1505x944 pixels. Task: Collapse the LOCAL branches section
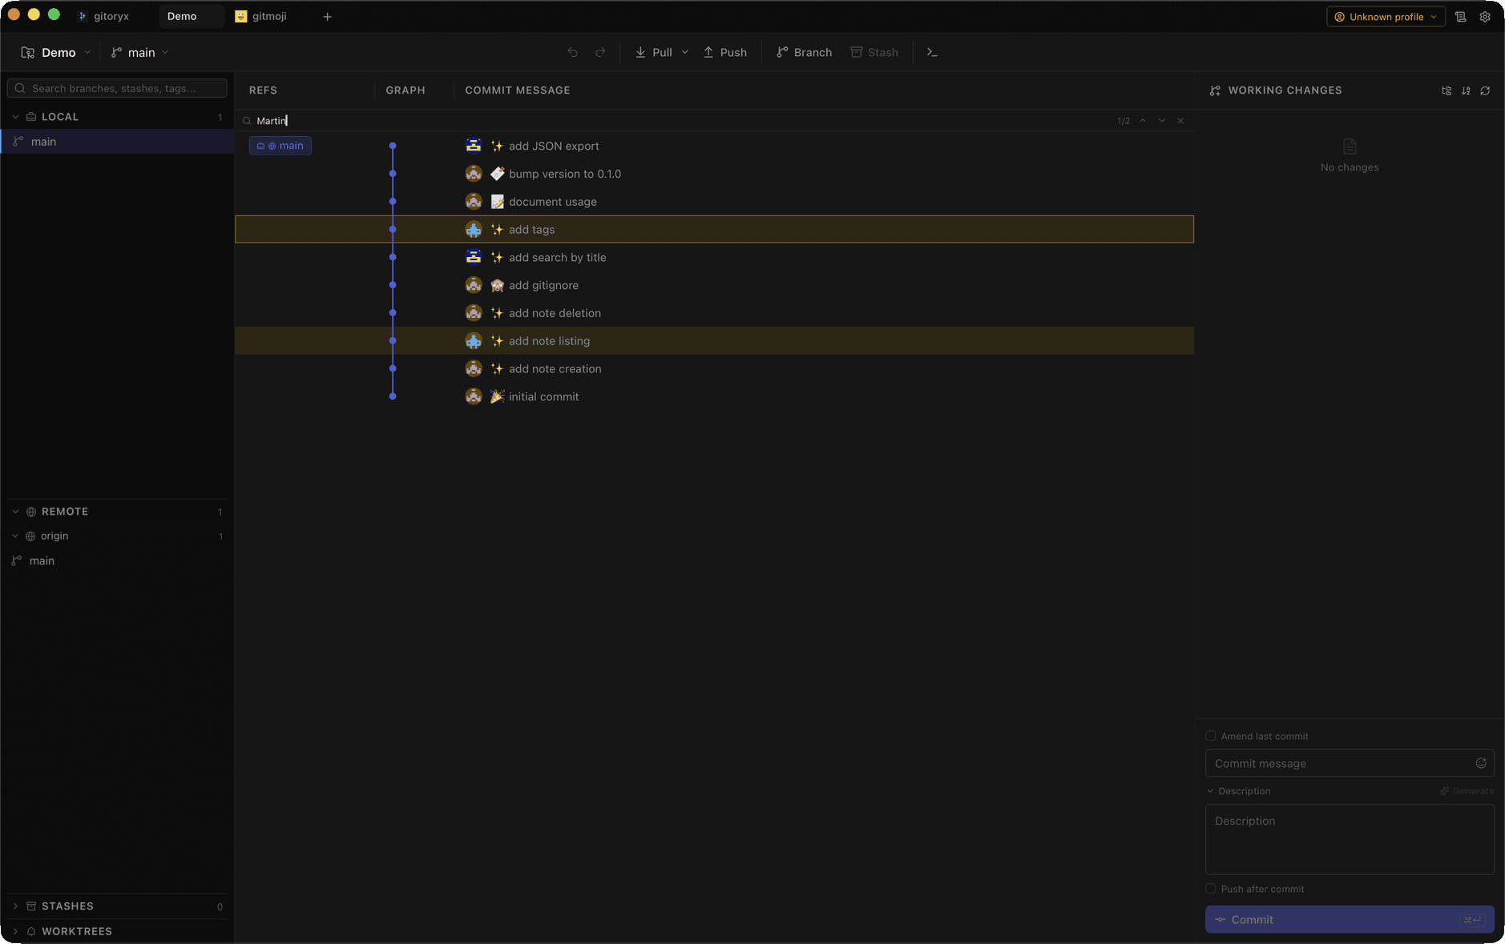pos(15,117)
